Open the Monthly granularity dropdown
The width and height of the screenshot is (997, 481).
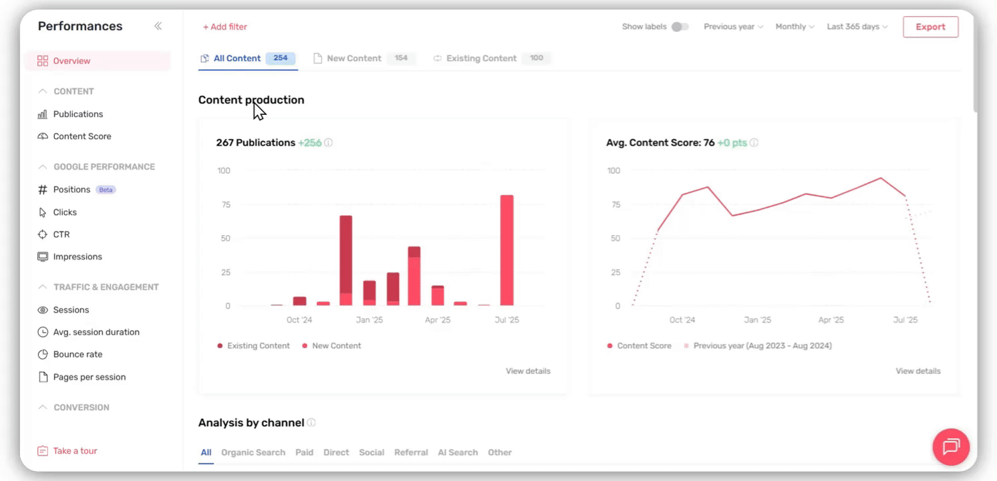(794, 26)
